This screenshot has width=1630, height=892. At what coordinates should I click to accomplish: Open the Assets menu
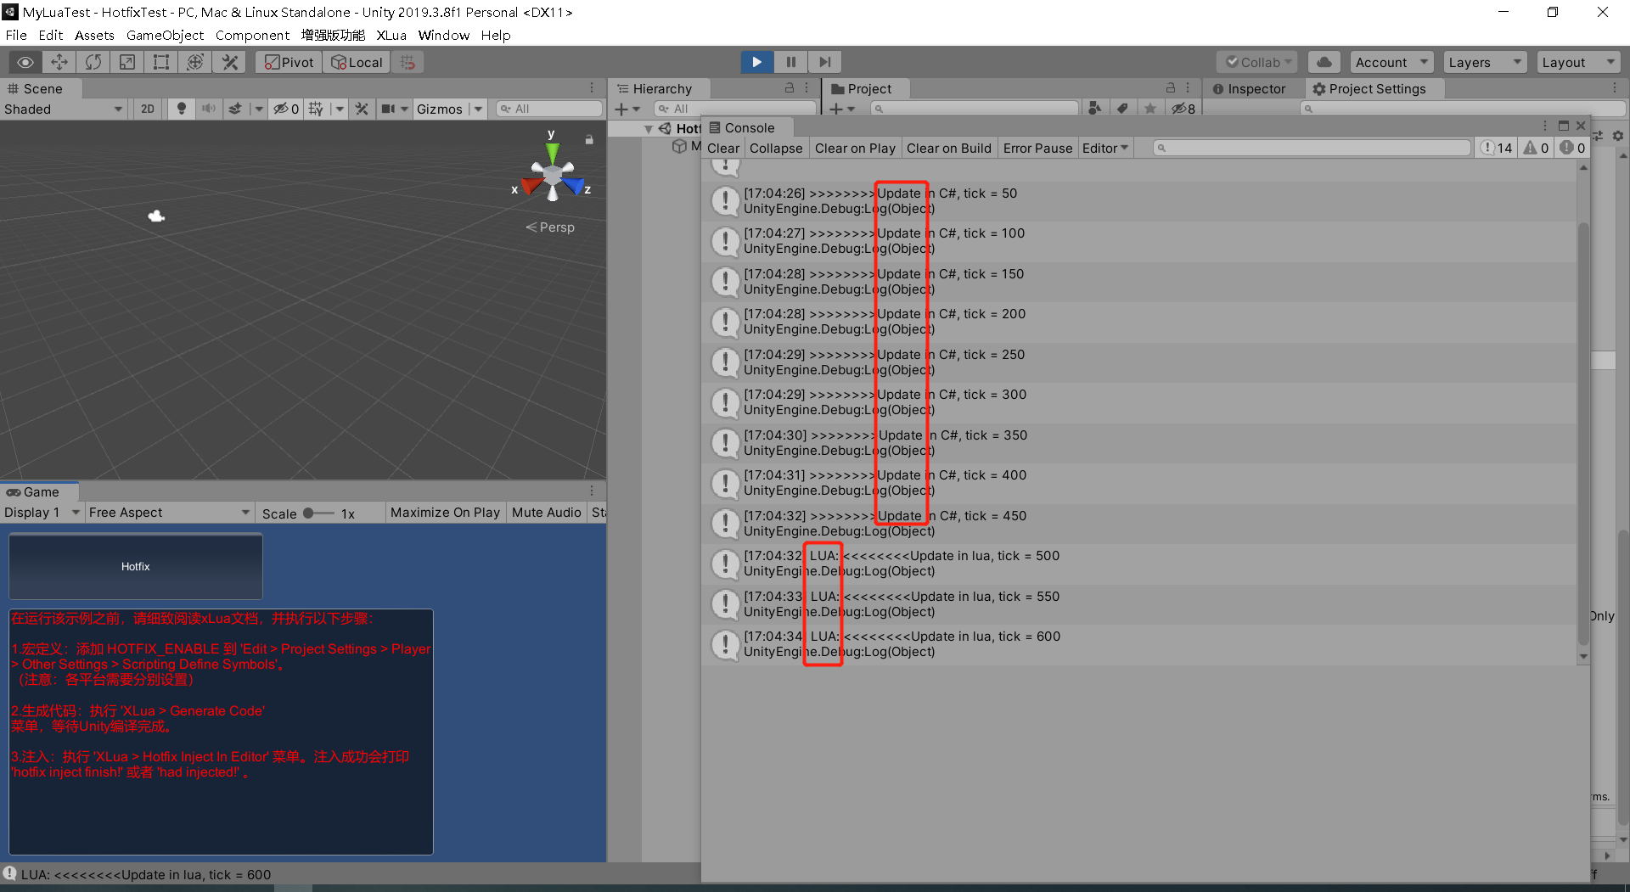click(x=94, y=35)
